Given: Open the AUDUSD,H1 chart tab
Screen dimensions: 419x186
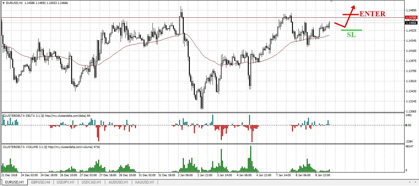Looking at the screenshot, I should pyautogui.click(x=118, y=182).
